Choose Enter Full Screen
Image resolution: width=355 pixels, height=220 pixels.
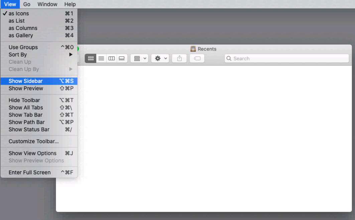point(39,173)
